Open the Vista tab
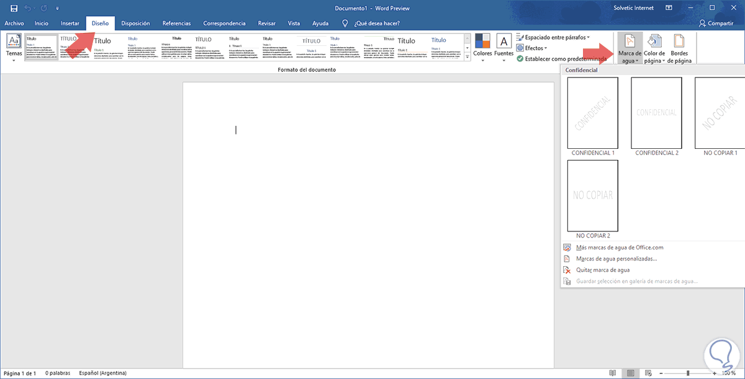The width and height of the screenshot is (745, 379). click(294, 24)
